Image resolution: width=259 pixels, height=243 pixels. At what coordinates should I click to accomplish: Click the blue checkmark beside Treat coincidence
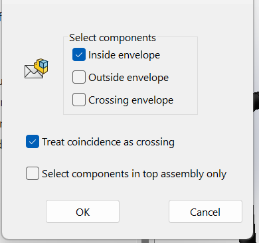pos(33,141)
